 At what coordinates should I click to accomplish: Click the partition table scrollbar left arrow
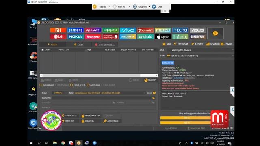(x=41, y=75)
